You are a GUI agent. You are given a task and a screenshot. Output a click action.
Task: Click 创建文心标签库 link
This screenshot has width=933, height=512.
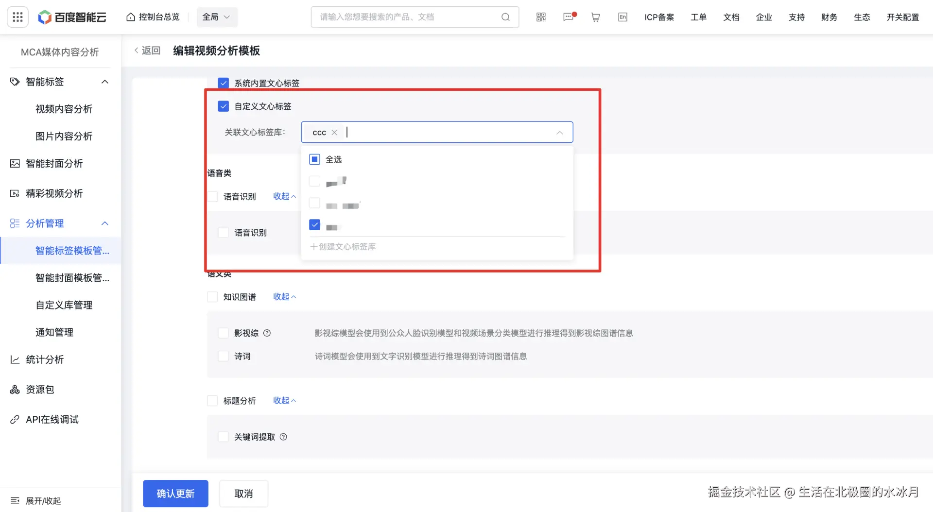343,247
